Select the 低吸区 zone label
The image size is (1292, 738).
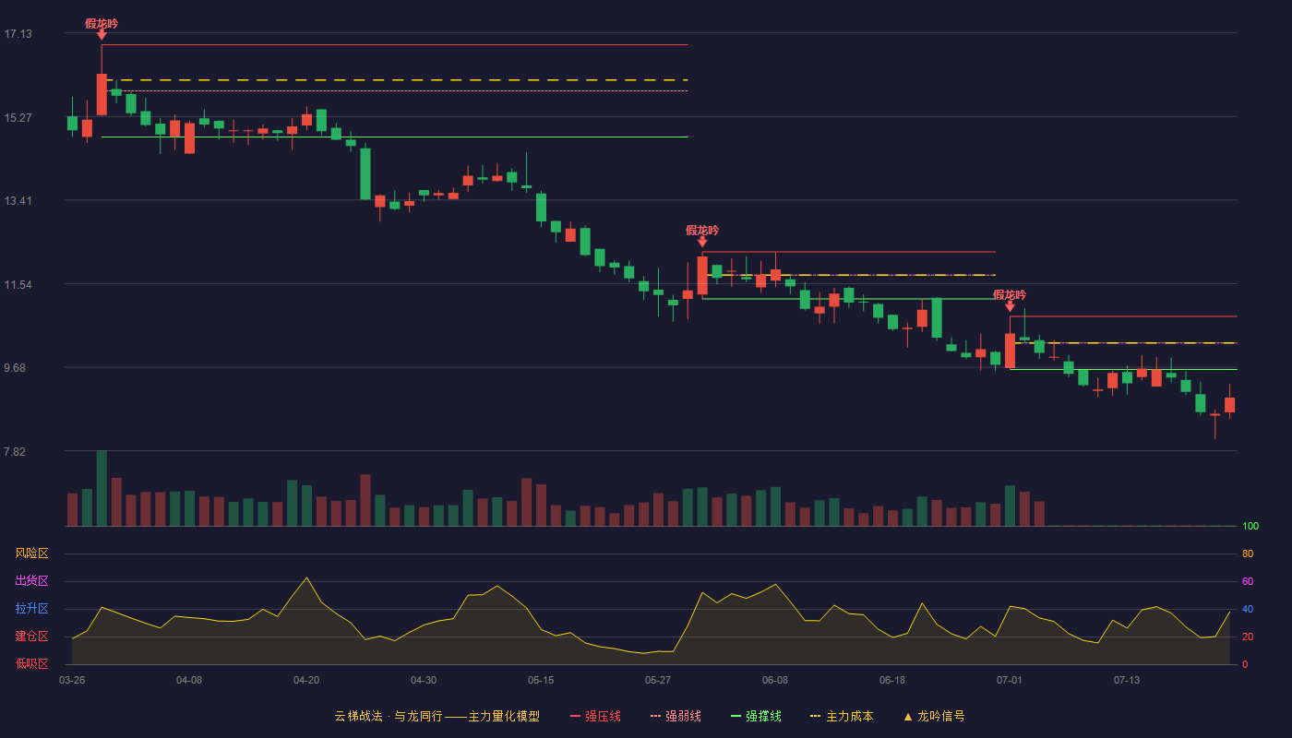(31, 663)
